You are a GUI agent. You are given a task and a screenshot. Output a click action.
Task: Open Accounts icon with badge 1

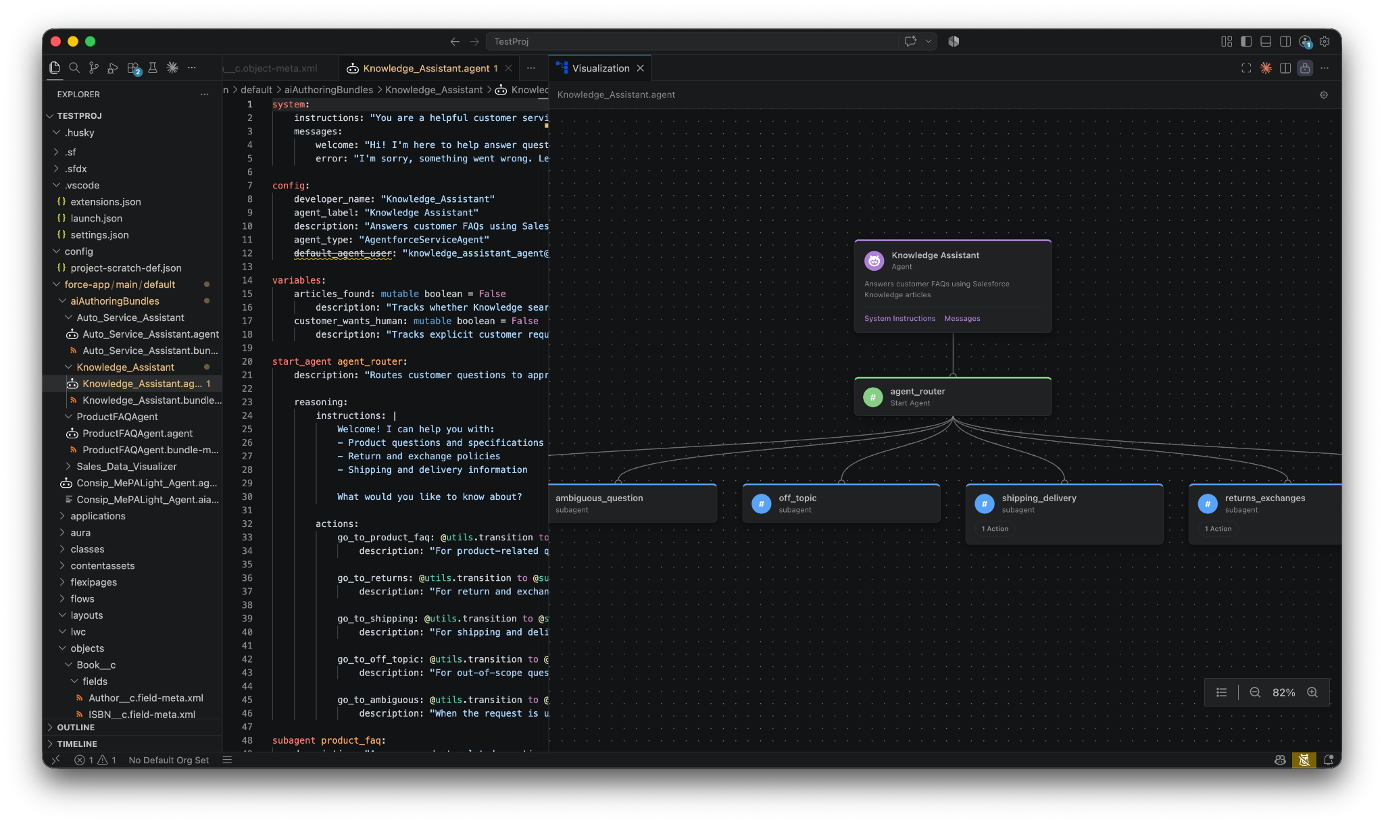coord(1306,42)
